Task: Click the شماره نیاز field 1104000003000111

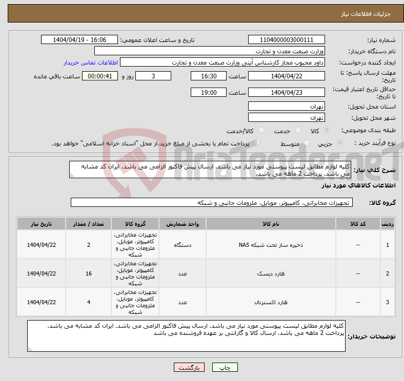Action: tap(286, 39)
